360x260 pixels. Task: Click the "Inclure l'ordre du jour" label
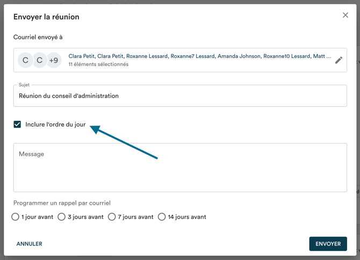click(55, 124)
